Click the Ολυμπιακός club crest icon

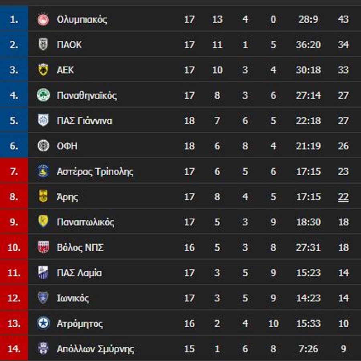[43, 19]
